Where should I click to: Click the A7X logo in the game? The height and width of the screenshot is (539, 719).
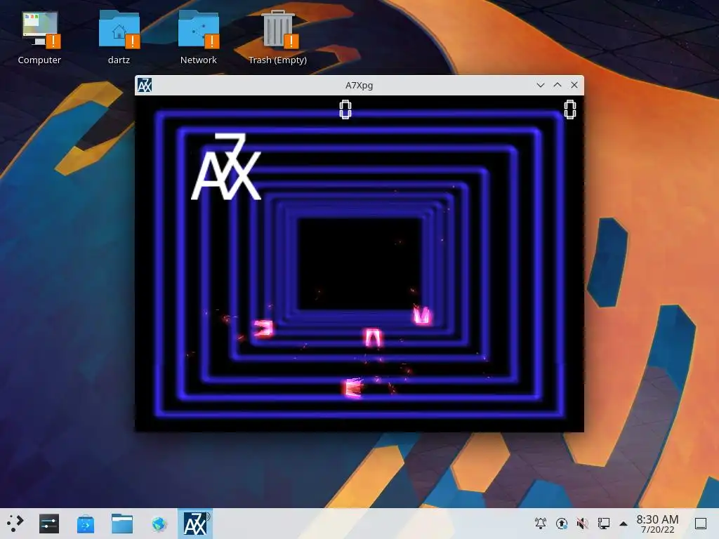226,166
